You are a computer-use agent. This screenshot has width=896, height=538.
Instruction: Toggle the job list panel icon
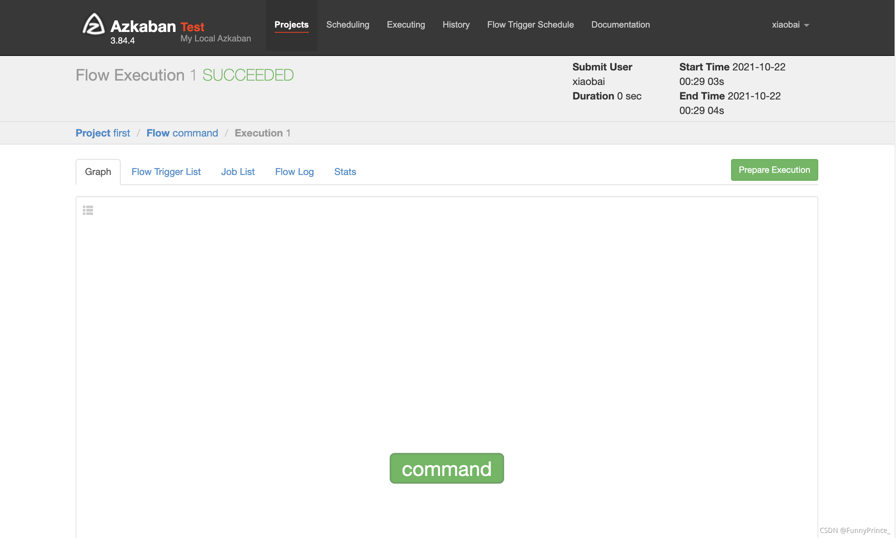click(88, 210)
